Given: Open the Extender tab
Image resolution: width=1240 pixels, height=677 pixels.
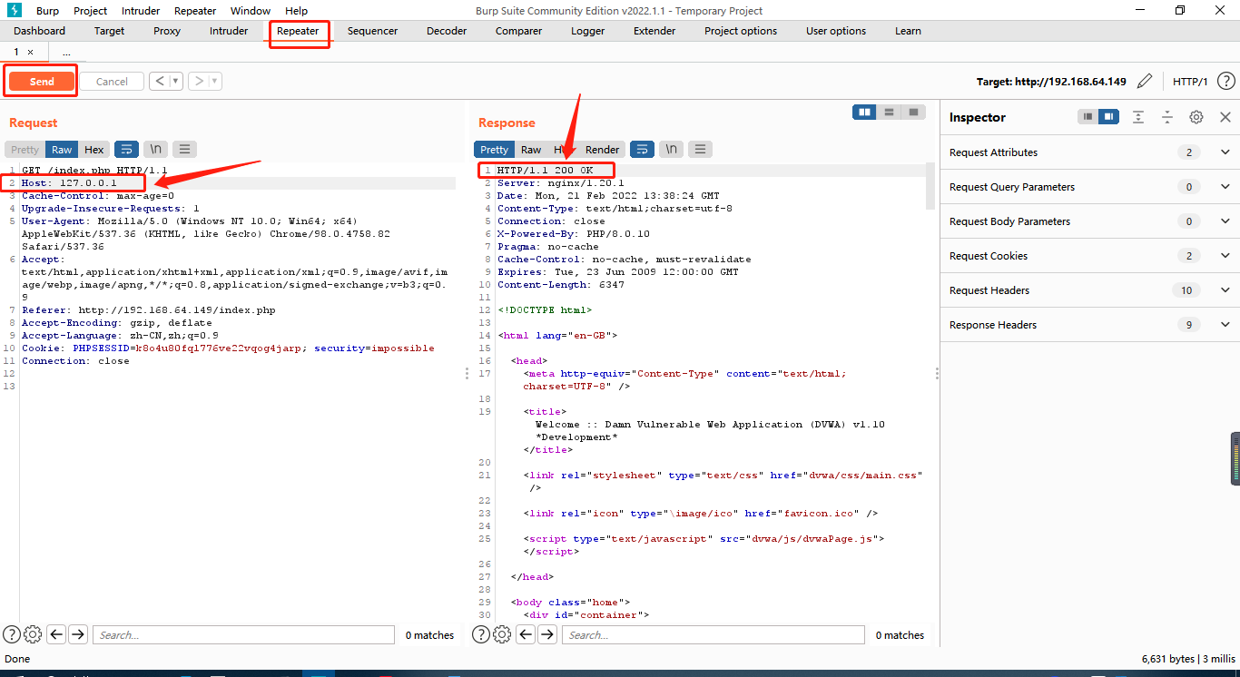Looking at the screenshot, I should [x=654, y=31].
